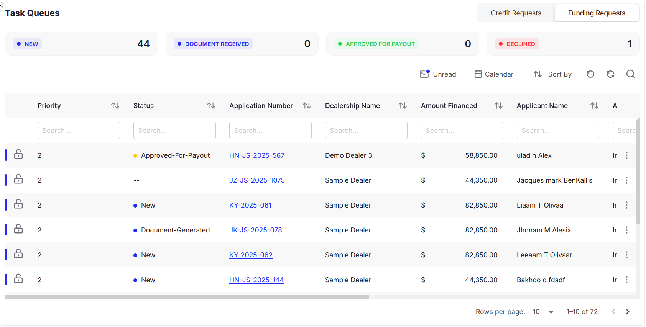Click the refresh sync arrows icon

tap(610, 74)
